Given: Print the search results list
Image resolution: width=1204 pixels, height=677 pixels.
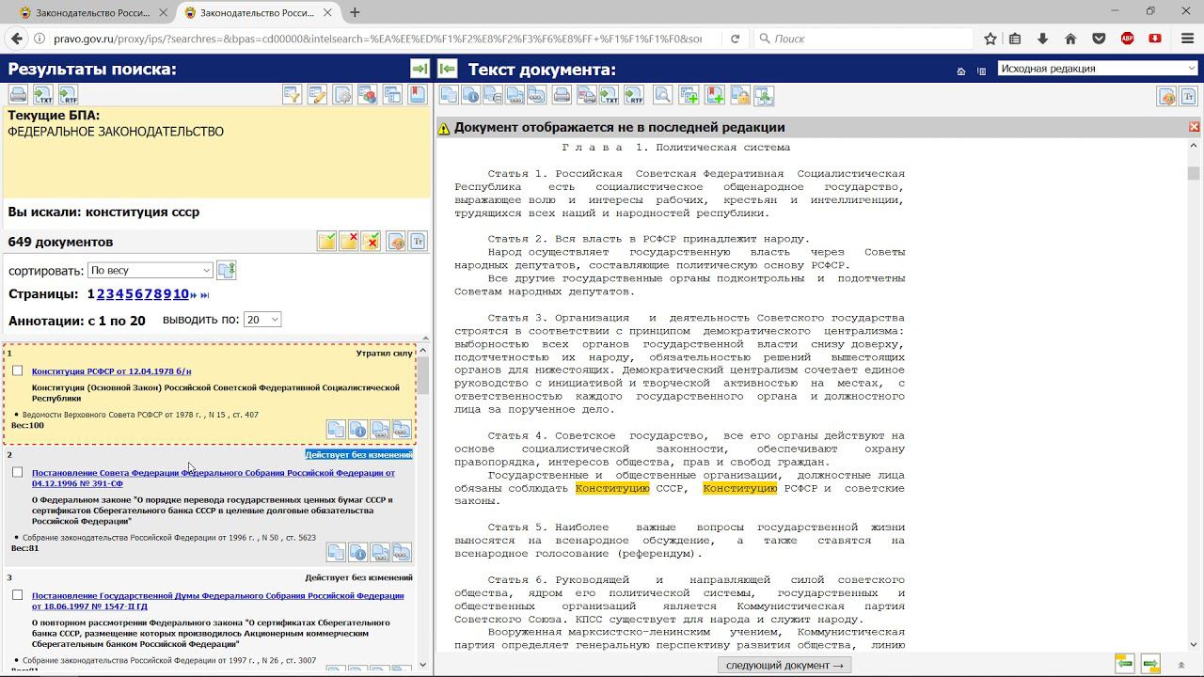Looking at the screenshot, I should (18, 95).
